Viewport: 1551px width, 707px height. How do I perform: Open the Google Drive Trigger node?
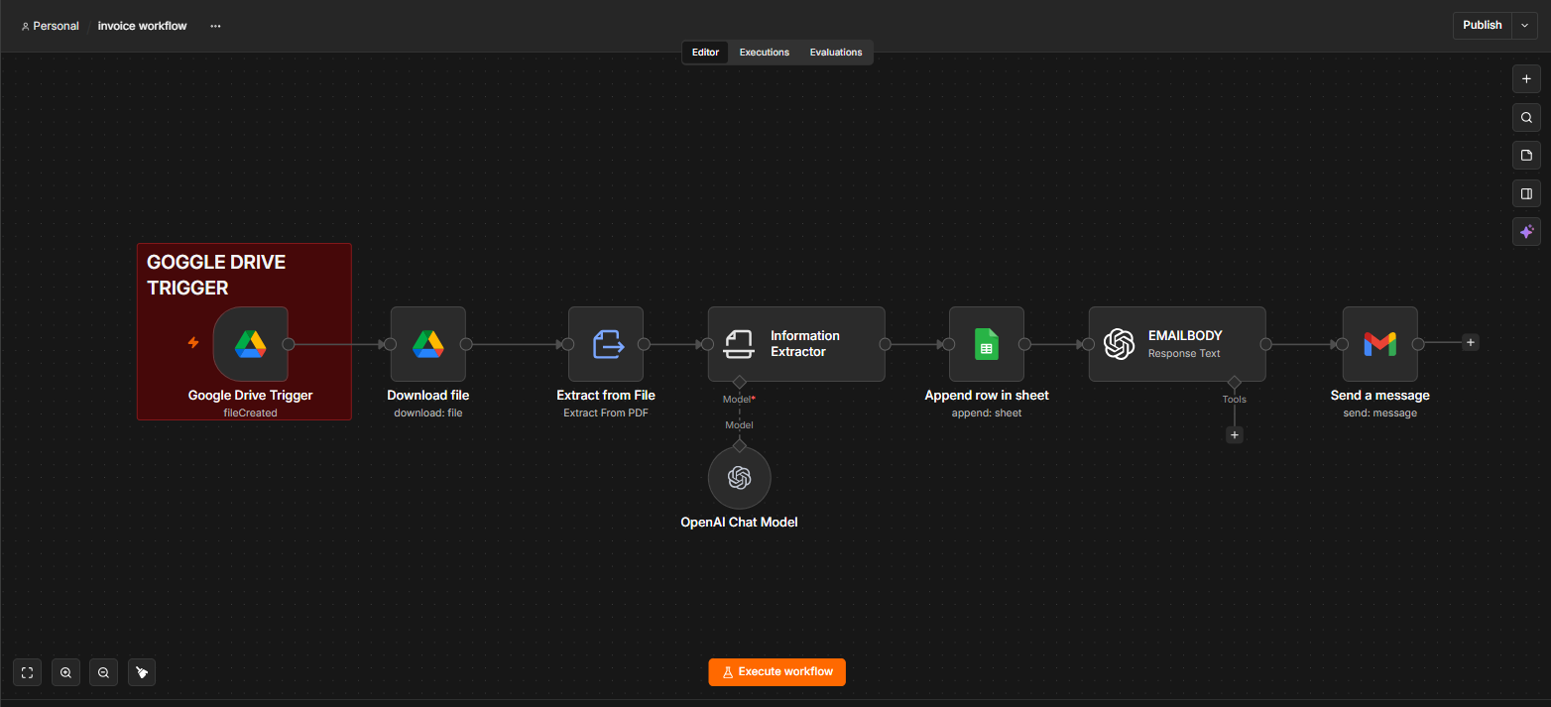tap(250, 344)
